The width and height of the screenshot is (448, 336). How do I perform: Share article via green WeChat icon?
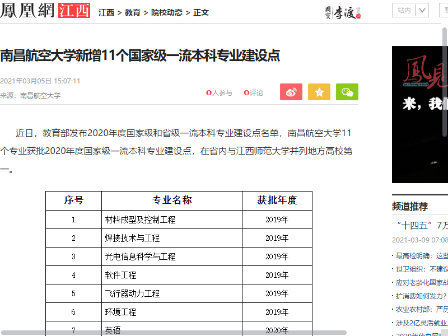tap(347, 92)
